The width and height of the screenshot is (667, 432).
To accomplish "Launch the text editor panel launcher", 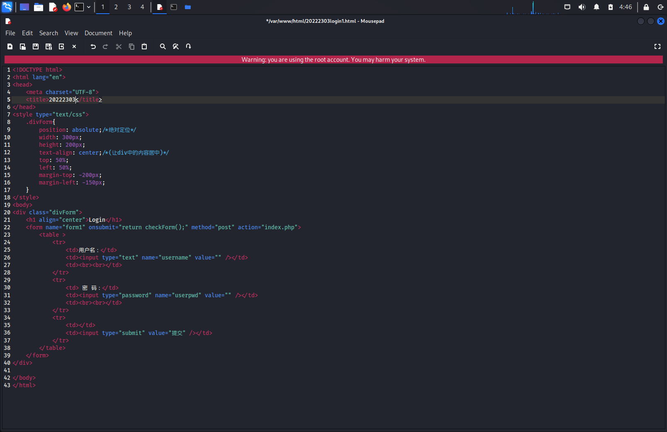I will point(53,7).
